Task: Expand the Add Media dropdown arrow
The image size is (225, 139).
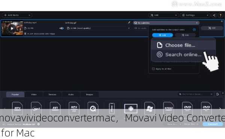Action: click(29, 15)
